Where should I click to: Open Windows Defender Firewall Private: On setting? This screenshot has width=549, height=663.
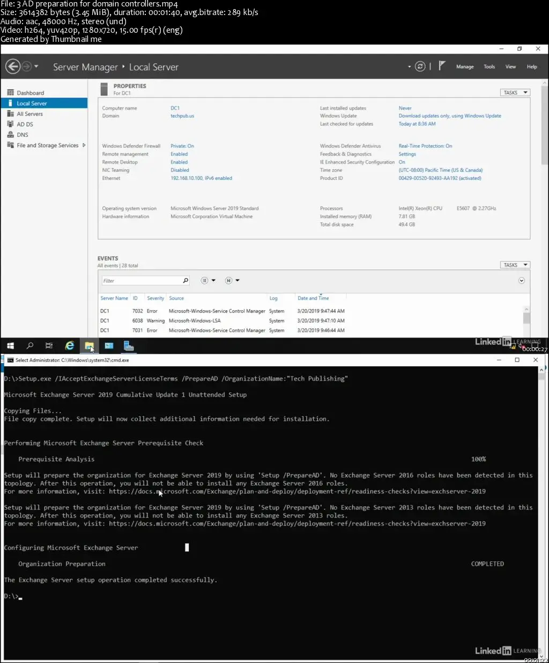182,146
